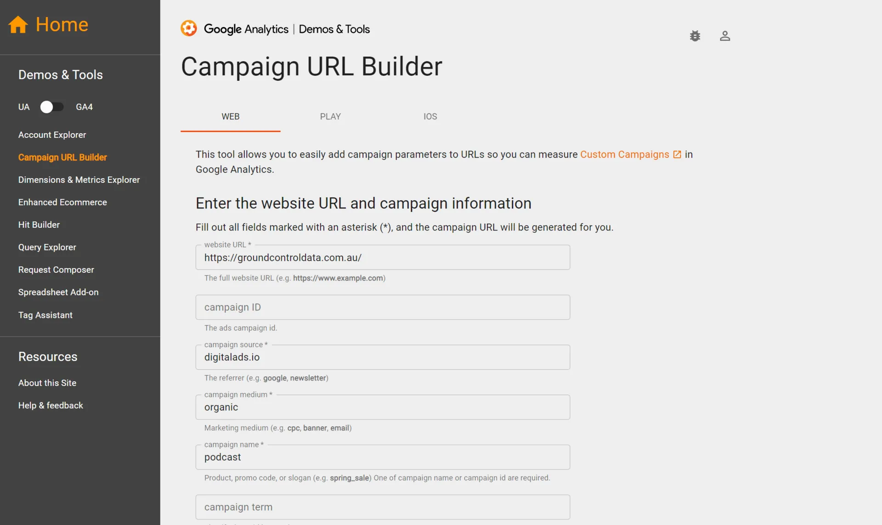Go to Dimensions & Metrics Explorer
This screenshot has width=882, height=525.
pyautogui.click(x=79, y=180)
